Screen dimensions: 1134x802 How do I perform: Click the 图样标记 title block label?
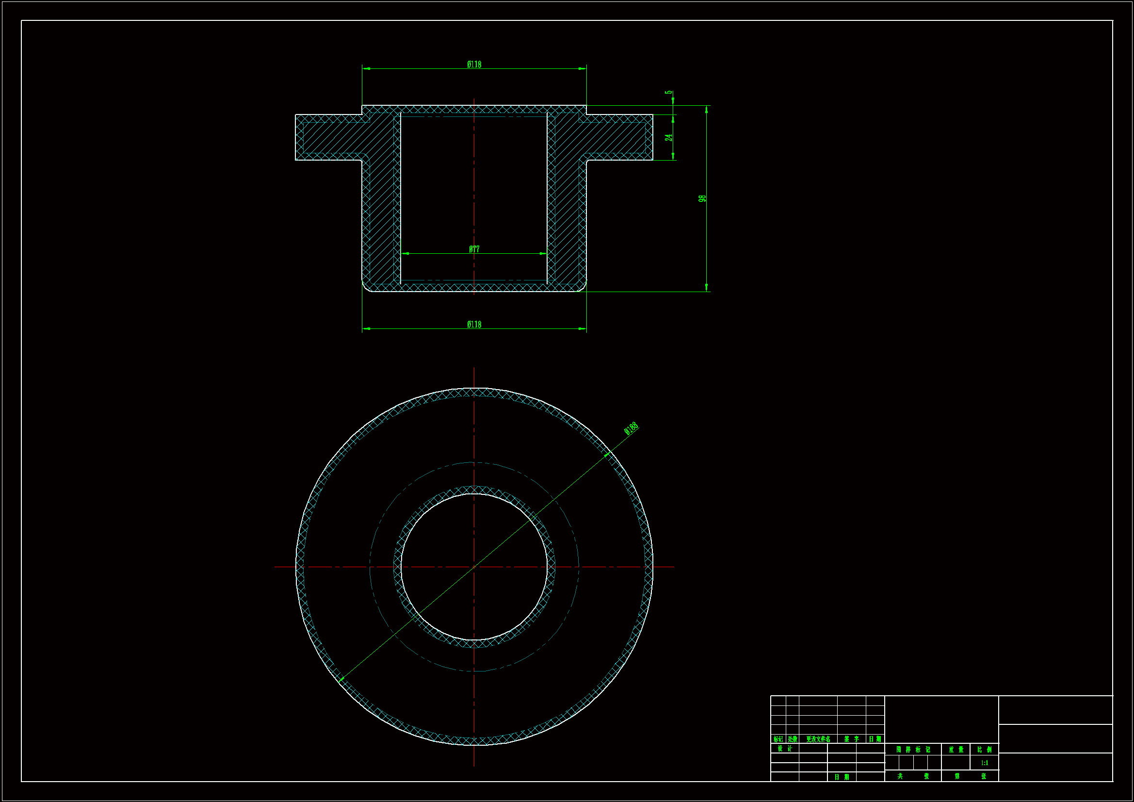(x=913, y=750)
